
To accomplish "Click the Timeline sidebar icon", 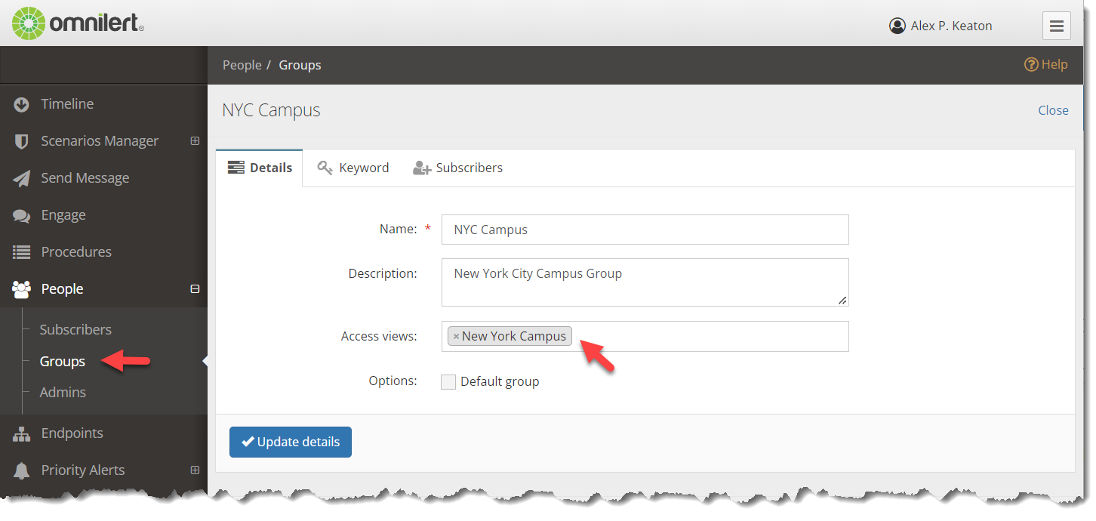I will tap(21, 104).
